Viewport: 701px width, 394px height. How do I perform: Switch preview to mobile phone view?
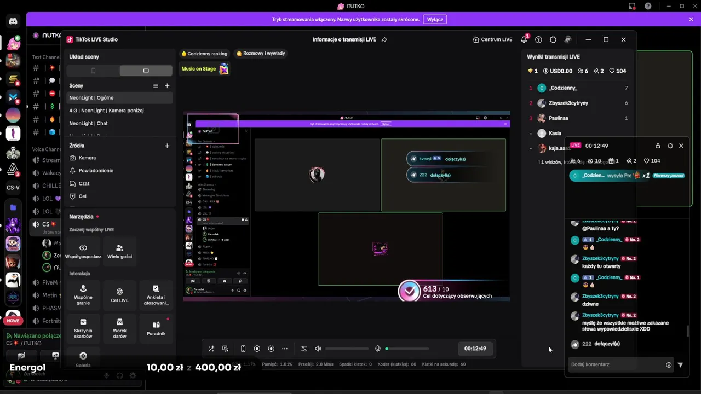pyautogui.click(x=243, y=349)
